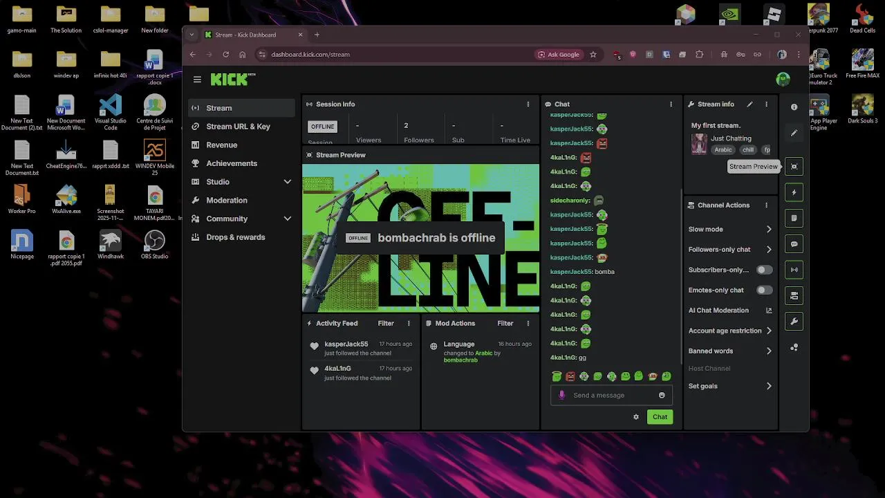Toggle the Stream Preview widget icon
Screen dimensions: 885x498
point(794,166)
